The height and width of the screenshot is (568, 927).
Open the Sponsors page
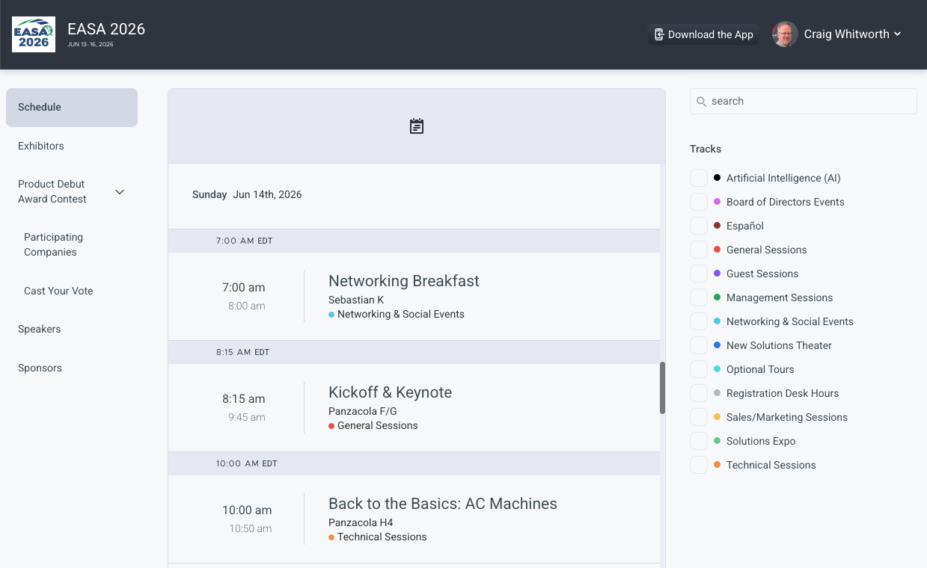click(40, 368)
